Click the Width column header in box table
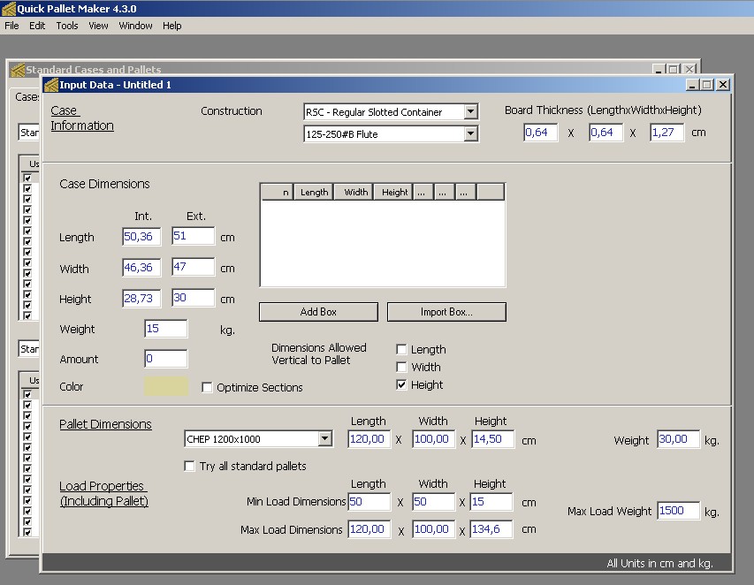 pos(354,193)
